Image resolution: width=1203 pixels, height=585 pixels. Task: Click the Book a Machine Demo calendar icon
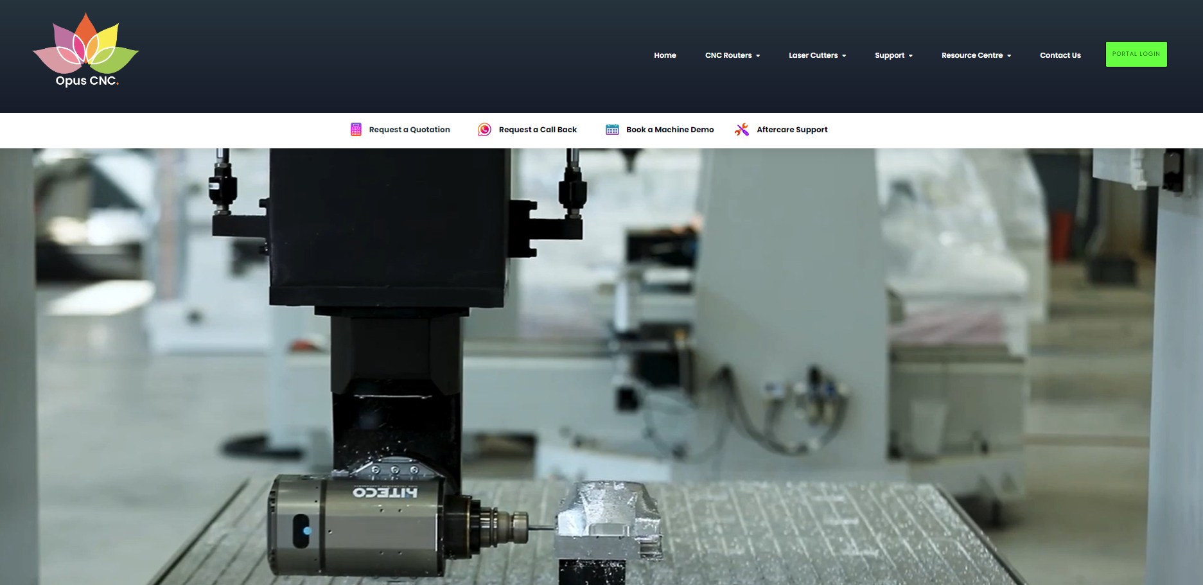click(611, 129)
